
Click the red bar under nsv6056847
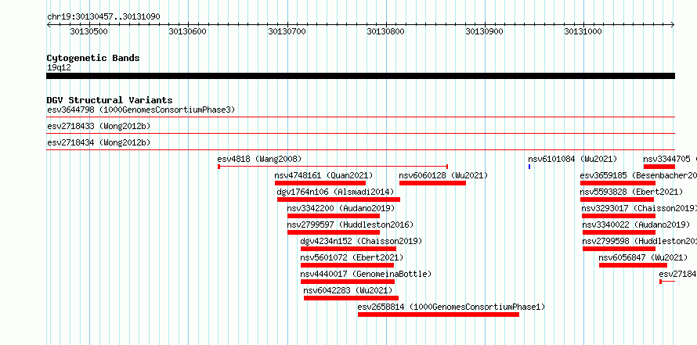(x=633, y=265)
